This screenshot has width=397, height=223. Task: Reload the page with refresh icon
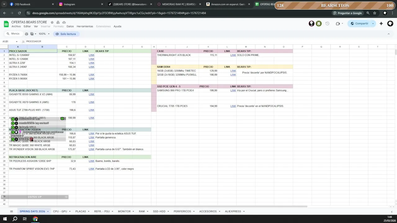coord(19,13)
